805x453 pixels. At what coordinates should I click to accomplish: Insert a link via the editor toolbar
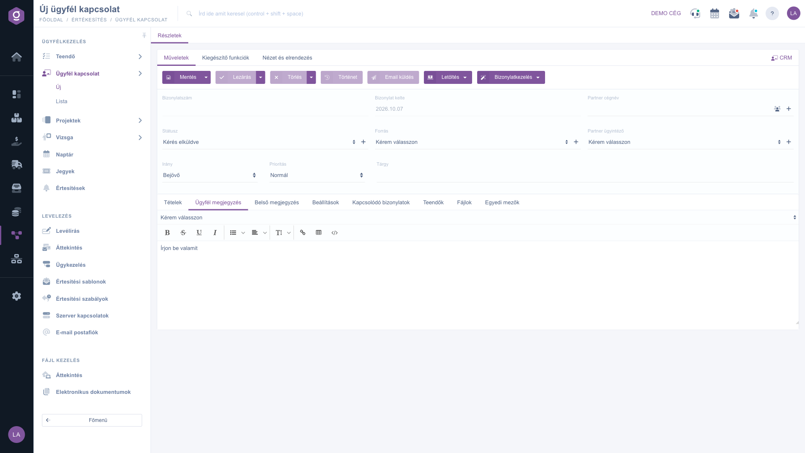303,233
